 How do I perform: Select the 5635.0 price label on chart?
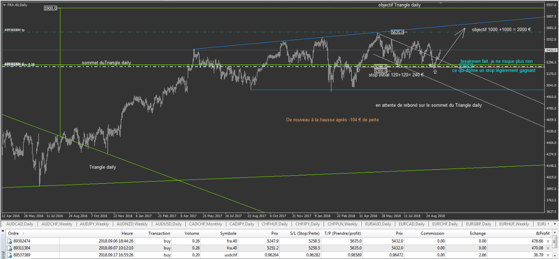398,32
